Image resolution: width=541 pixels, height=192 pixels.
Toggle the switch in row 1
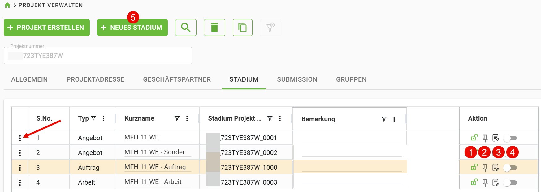click(510, 138)
